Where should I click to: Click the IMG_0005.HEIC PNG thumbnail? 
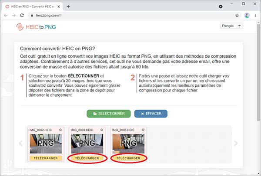click(128, 143)
